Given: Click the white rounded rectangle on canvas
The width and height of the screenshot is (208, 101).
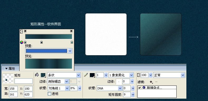Looking at the screenshot, I should (x=106, y=34).
